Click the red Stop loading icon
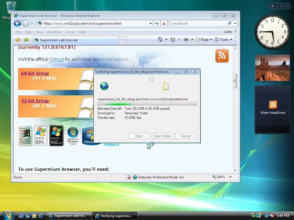This screenshot has width=294, height=220. (164, 23)
